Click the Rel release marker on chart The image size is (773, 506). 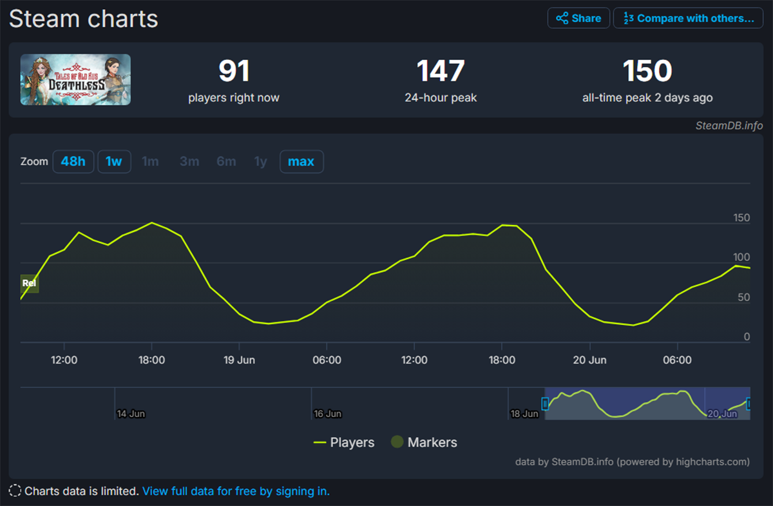click(29, 283)
